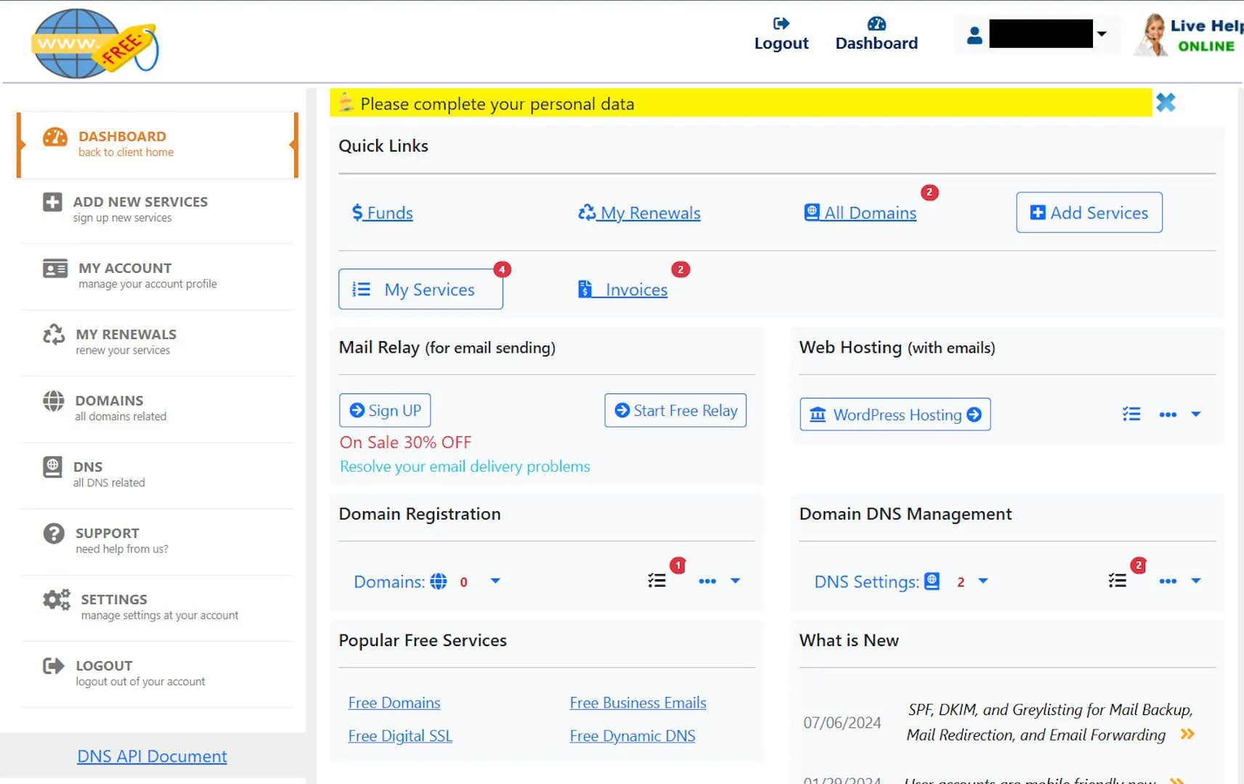Screen dimensions: 1244x784
Task: Open the Dashboard gauge icon in header
Action: click(x=876, y=24)
